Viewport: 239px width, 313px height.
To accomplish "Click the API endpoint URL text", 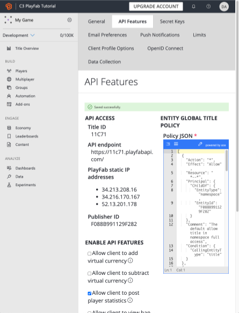I will pyautogui.click(x=122, y=155).
